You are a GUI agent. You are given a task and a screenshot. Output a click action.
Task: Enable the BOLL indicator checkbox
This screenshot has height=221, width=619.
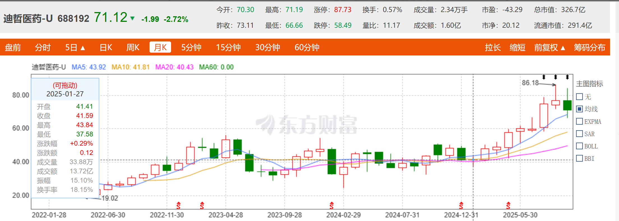coord(579,146)
